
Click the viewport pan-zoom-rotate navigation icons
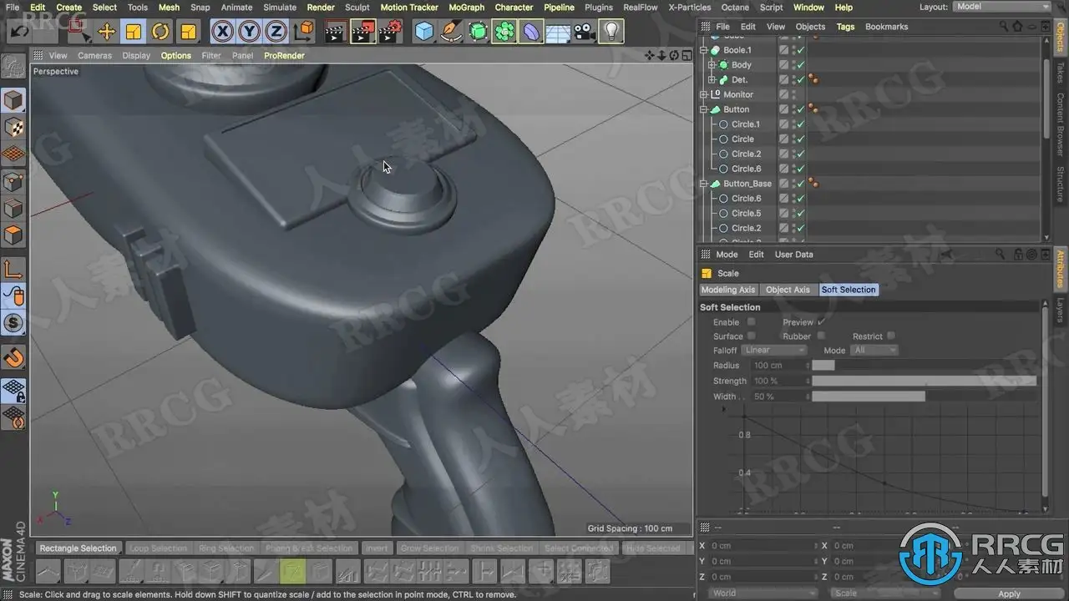pyautogui.click(x=667, y=56)
